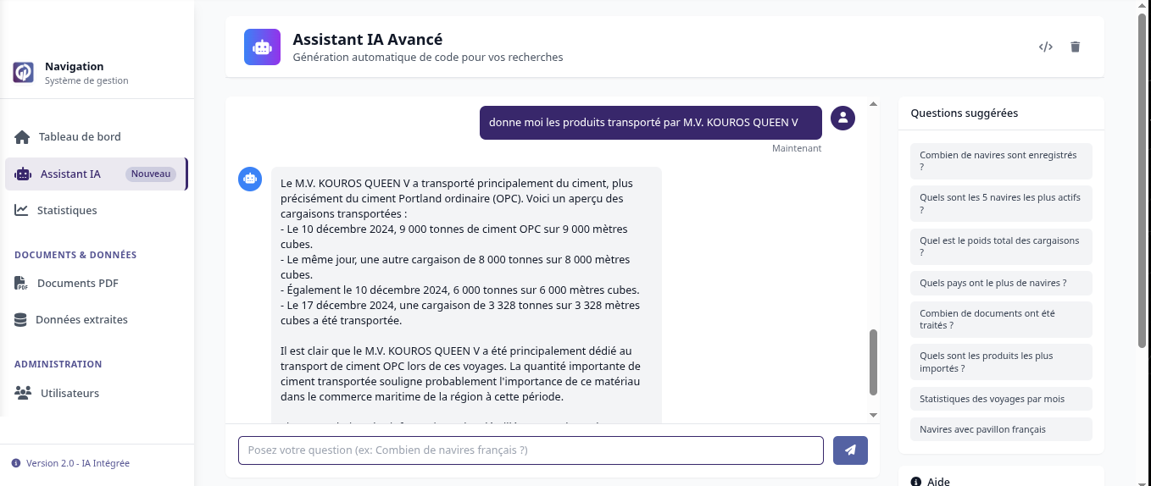1151x486 pixels.
Task: Select suggestion Statistiques des voyages par mois
Action: (x=1001, y=399)
